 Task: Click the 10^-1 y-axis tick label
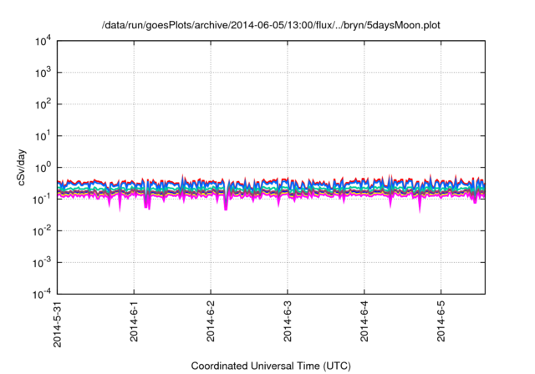pos(42,200)
